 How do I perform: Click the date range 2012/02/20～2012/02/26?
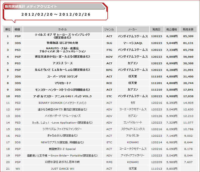56,14
